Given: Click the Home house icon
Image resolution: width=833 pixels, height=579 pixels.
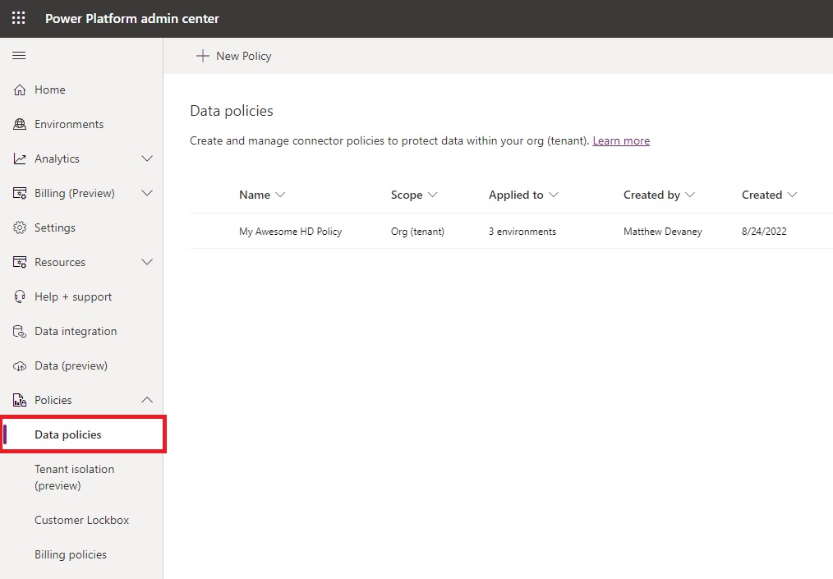Looking at the screenshot, I should (20, 90).
